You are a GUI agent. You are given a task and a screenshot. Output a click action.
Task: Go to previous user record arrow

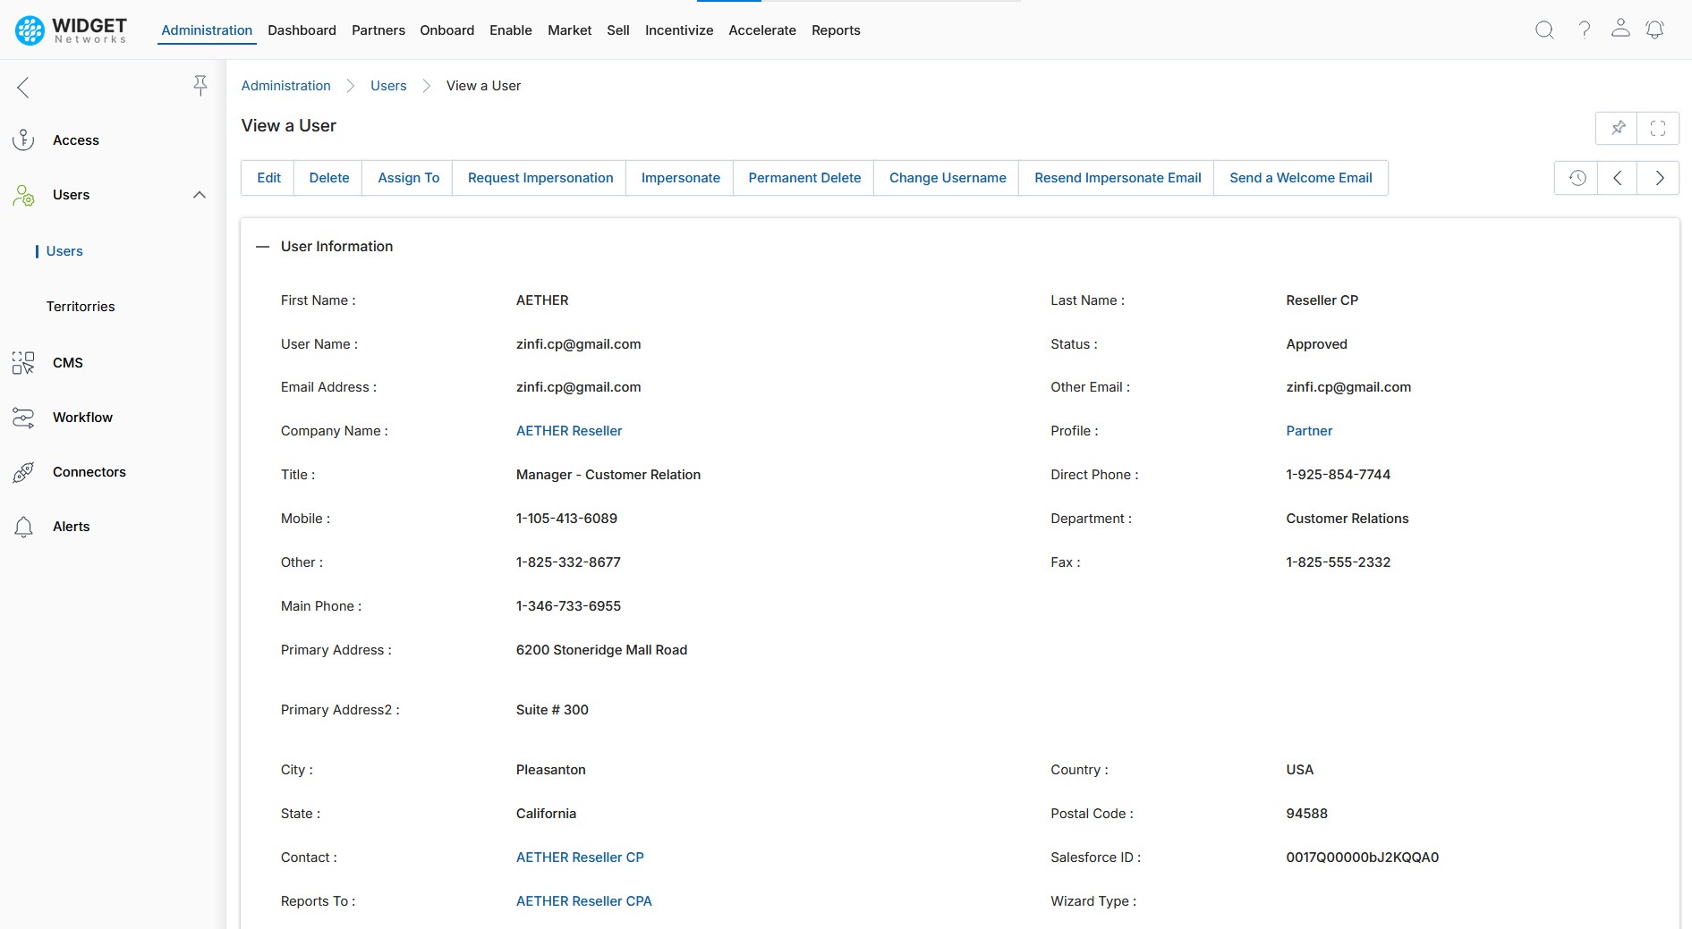[1617, 178]
